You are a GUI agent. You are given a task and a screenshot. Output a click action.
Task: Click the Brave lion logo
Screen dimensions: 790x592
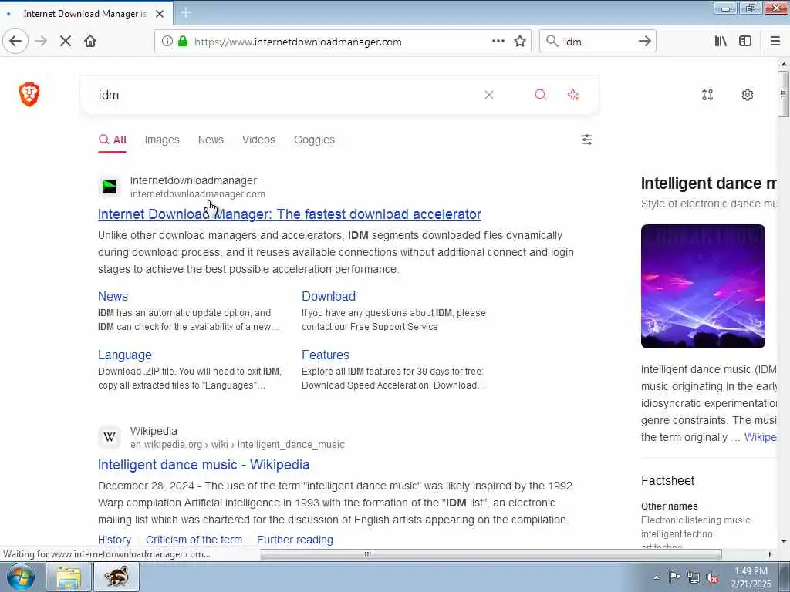coord(29,95)
